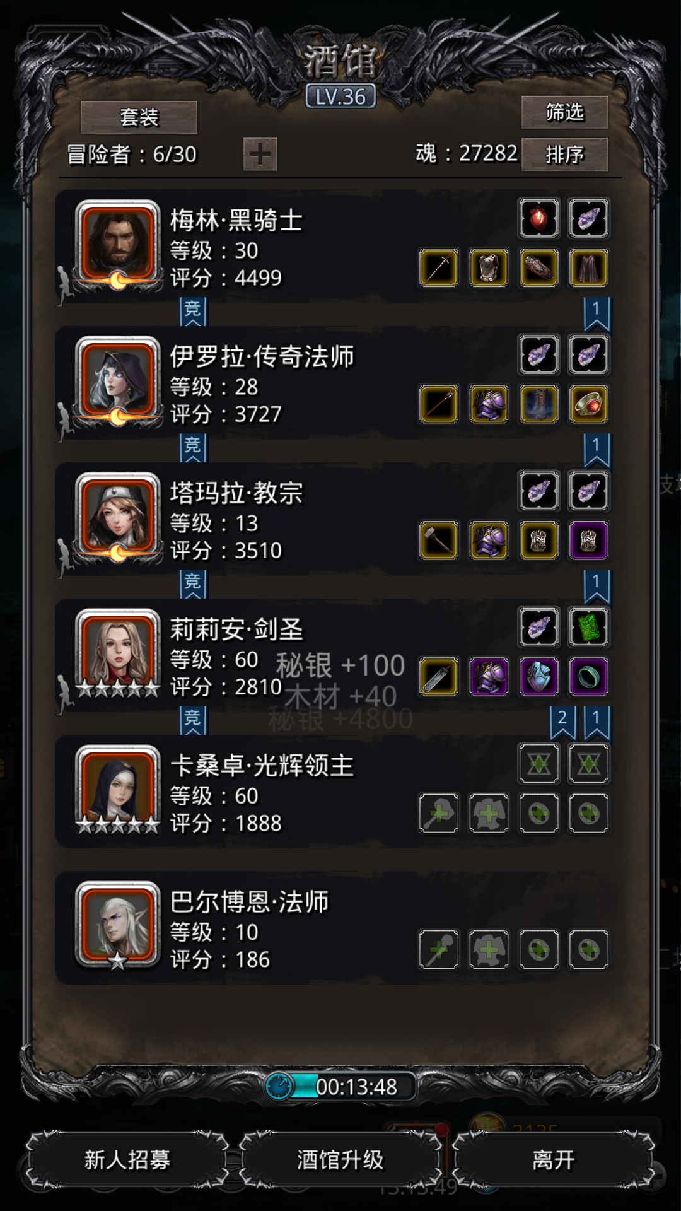The image size is (681, 1211).
Task: Open the 排序 sort options
Action: (565, 155)
